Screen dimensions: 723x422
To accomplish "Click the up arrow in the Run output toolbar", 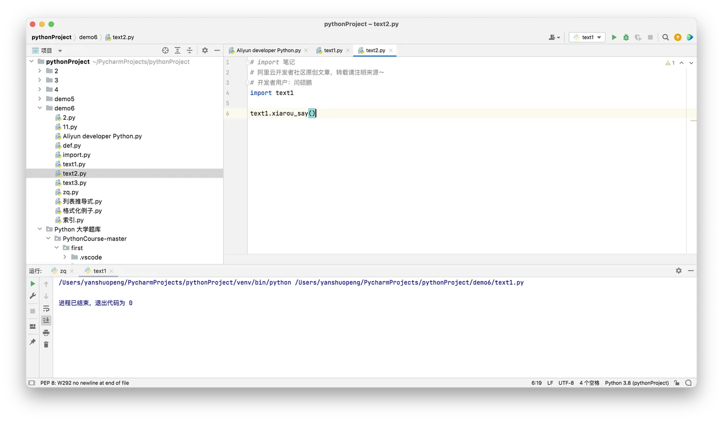I will coord(46,284).
